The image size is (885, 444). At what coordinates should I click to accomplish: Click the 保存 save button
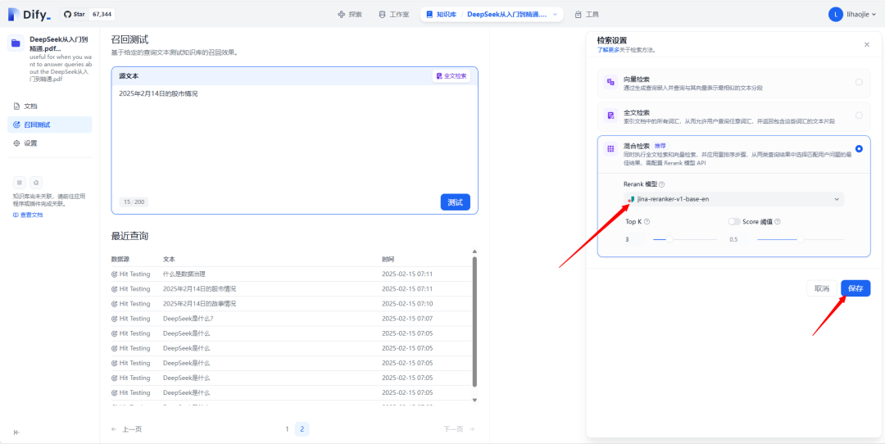[x=855, y=288]
